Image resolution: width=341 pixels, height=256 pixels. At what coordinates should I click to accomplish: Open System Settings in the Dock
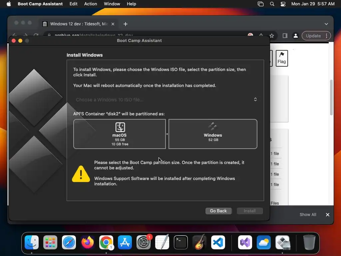144,242
